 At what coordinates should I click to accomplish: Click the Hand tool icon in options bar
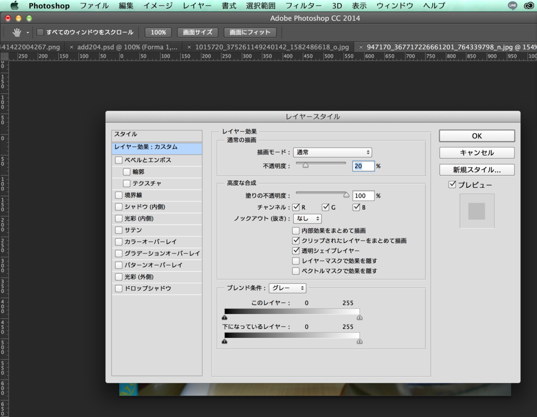tap(16, 33)
